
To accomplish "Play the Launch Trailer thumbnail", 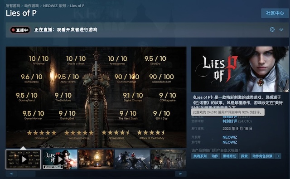I will click(60, 160).
